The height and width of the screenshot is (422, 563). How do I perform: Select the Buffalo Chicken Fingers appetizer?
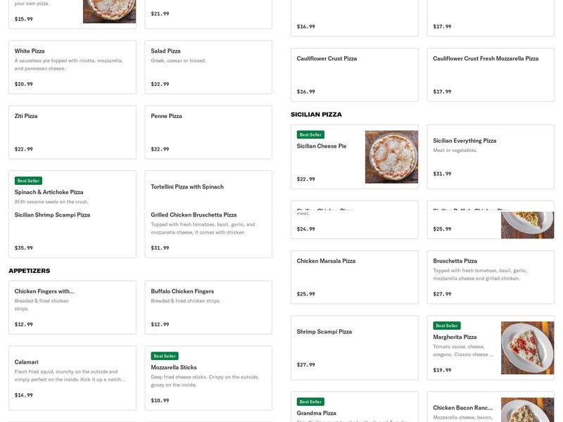(208, 307)
